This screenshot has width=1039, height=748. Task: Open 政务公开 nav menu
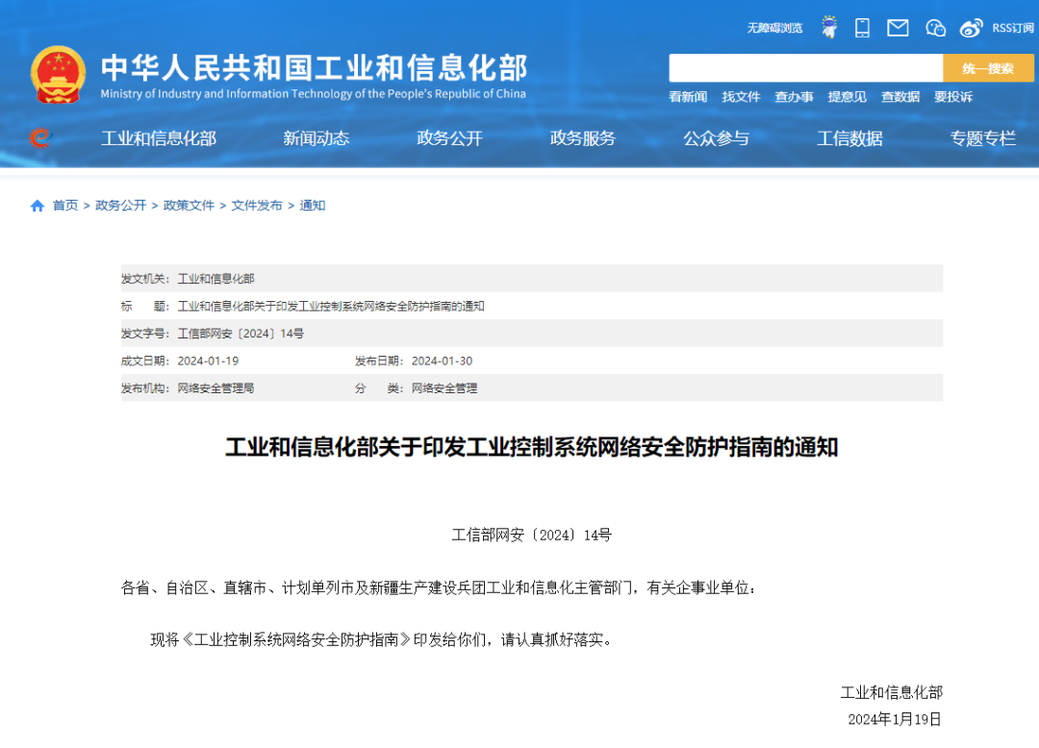pyautogui.click(x=449, y=138)
